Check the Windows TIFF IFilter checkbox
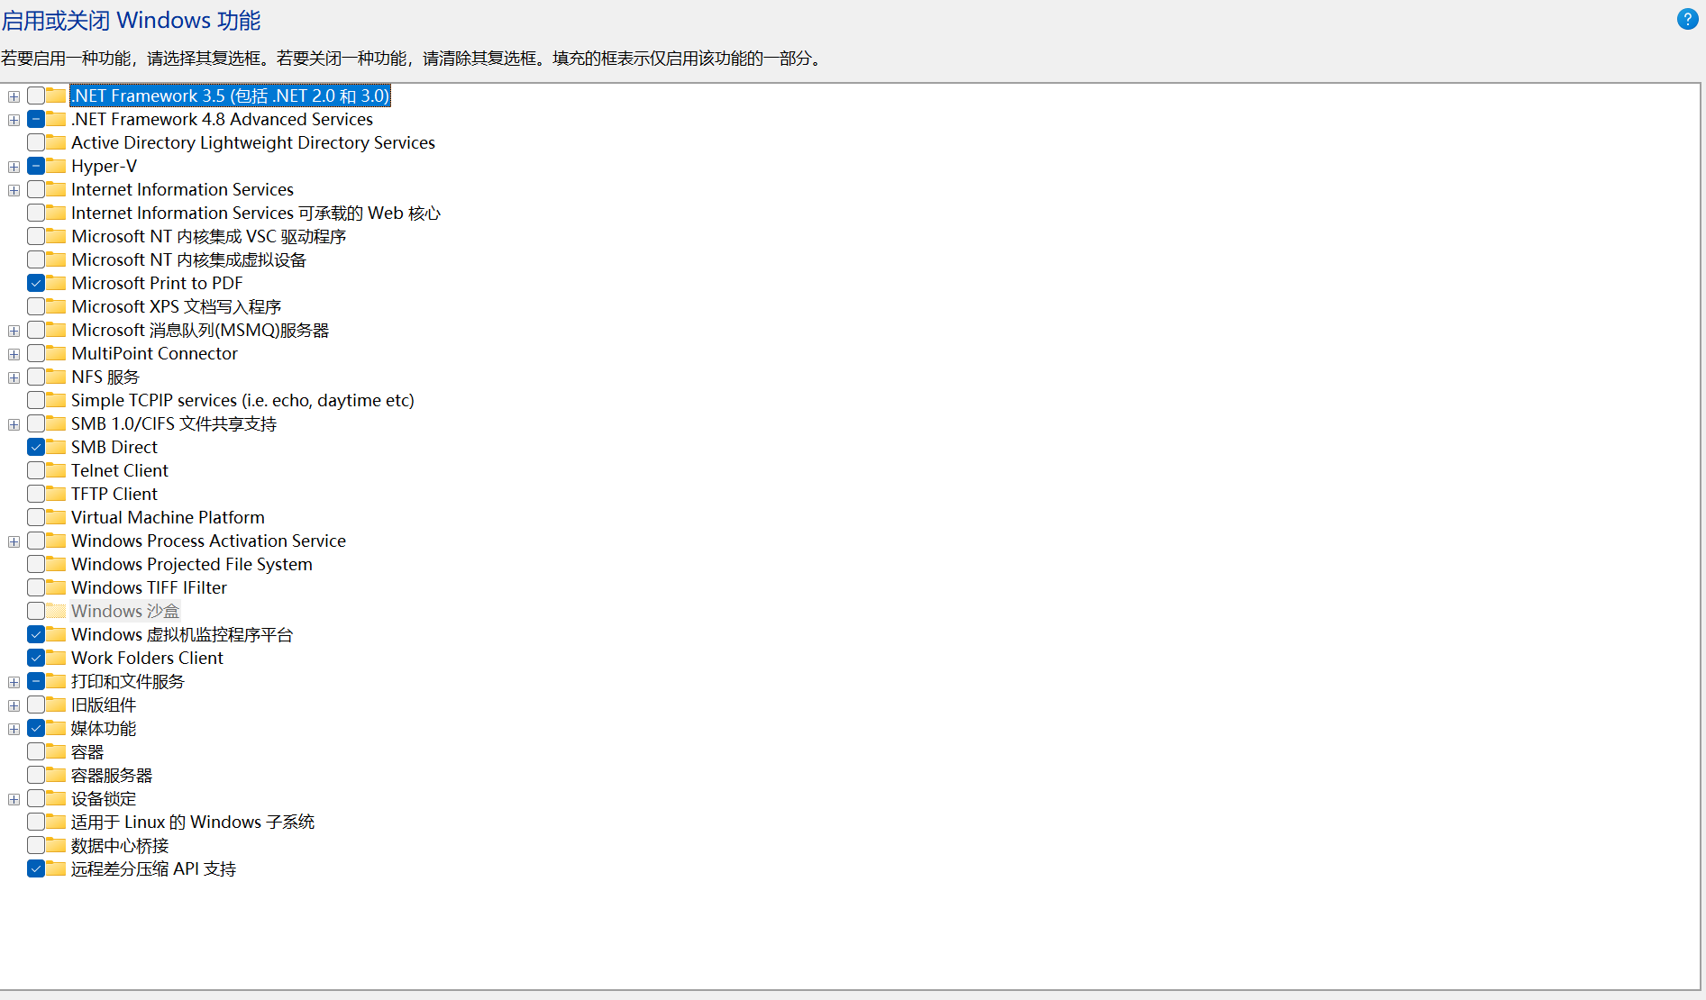The width and height of the screenshot is (1706, 1000). click(x=36, y=587)
